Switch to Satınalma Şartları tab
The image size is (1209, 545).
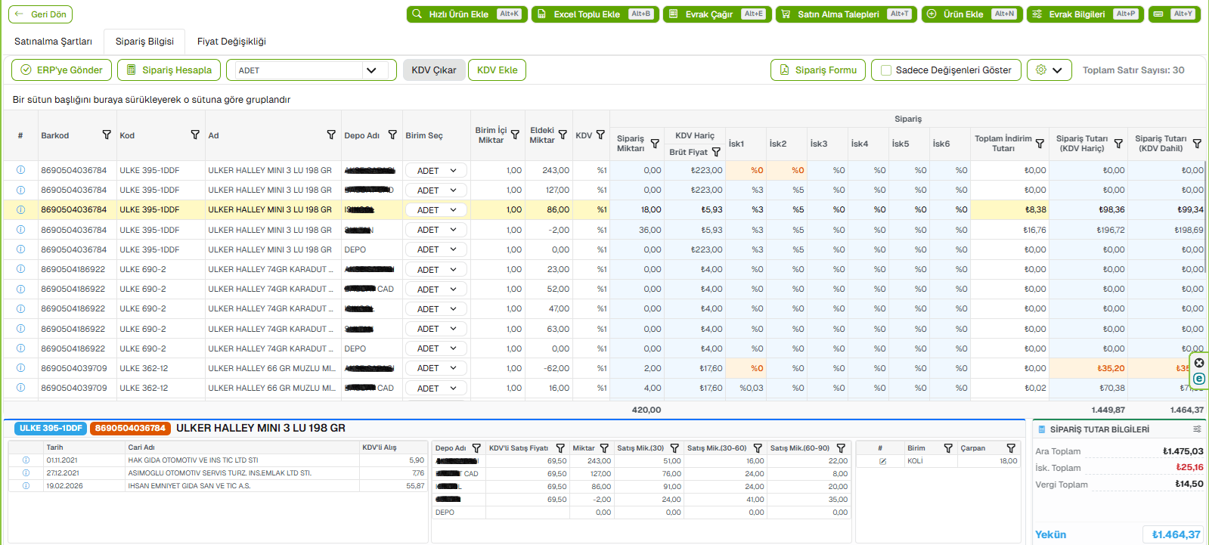53,42
